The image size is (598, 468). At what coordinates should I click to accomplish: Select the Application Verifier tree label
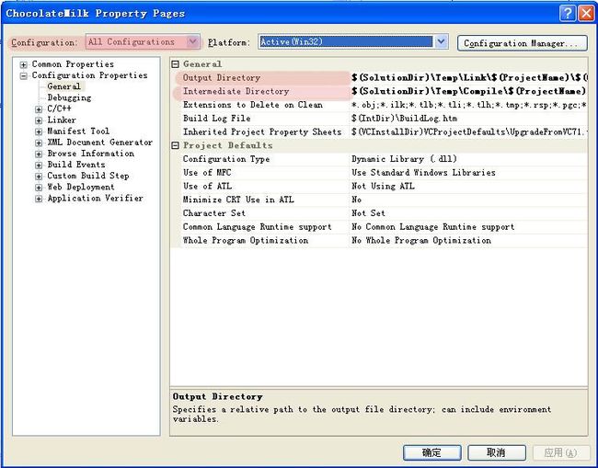tap(95, 199)
